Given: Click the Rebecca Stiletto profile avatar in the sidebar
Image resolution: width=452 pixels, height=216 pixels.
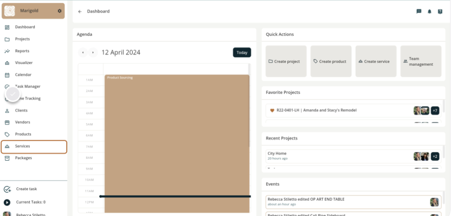Looking at the screenshot, I should click(7, 214).
